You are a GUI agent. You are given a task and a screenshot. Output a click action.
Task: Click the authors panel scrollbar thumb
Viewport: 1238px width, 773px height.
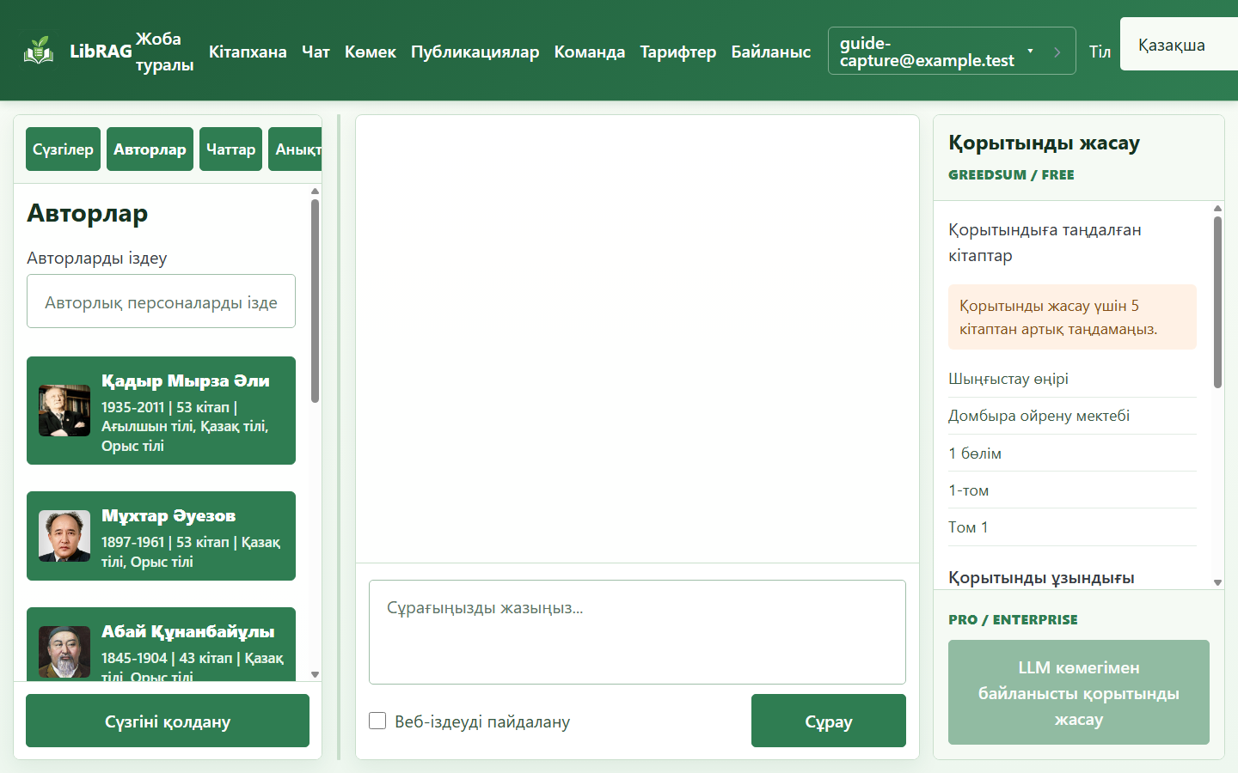315,301
